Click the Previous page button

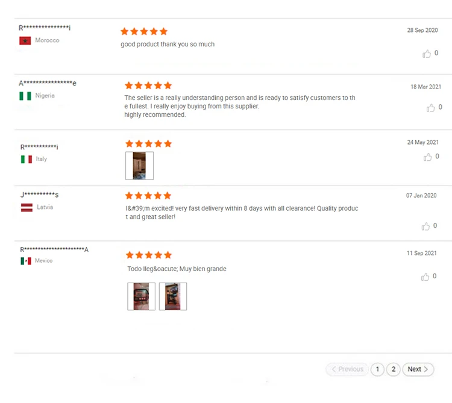tap(347, 369)
